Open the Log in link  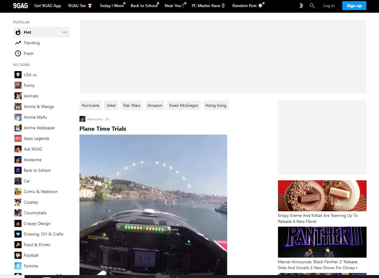[329, 6]
